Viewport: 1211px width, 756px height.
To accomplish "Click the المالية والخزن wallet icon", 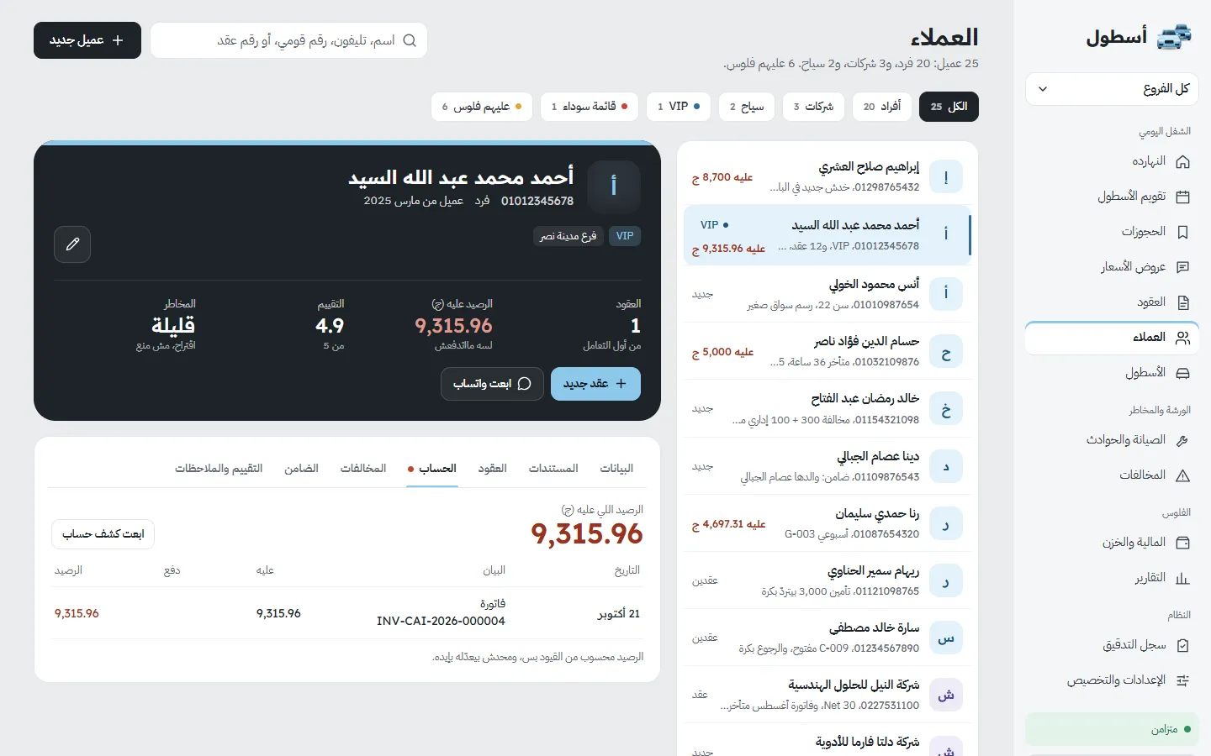I will [1182, 543].
